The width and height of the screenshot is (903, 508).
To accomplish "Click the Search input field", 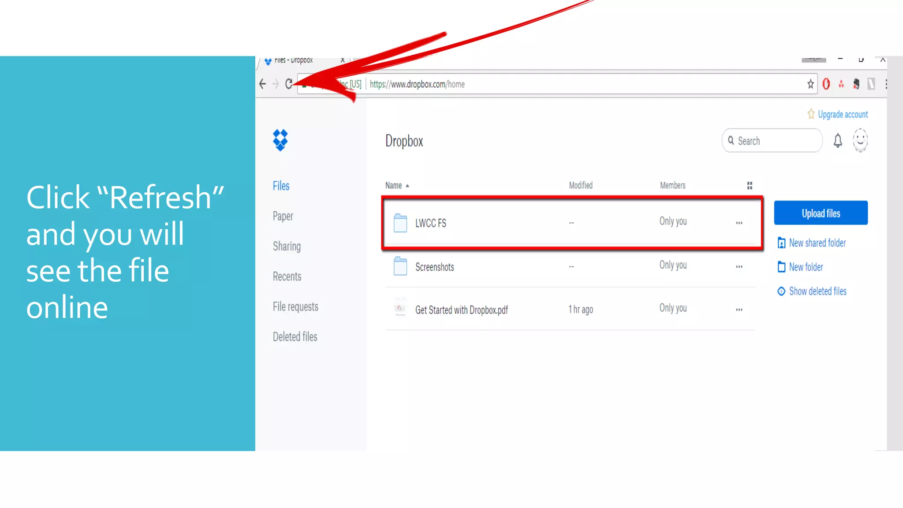I will coord(772,141).
